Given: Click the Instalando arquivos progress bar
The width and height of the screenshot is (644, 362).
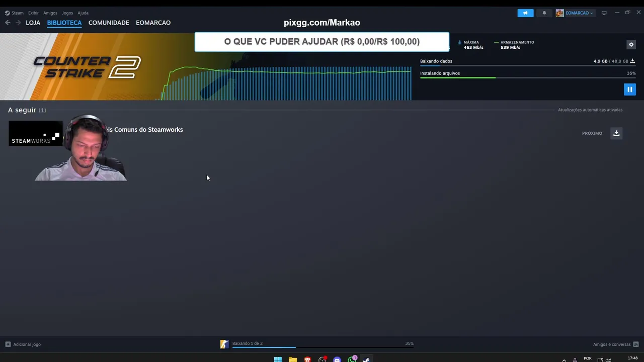Looking at the screenshot, I should pyautogui.click(x=528, y=78).
